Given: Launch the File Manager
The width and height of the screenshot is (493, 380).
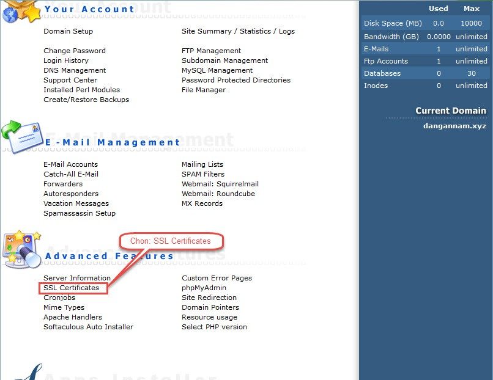Looking at the screenshot, I should [x=203, y=90].
